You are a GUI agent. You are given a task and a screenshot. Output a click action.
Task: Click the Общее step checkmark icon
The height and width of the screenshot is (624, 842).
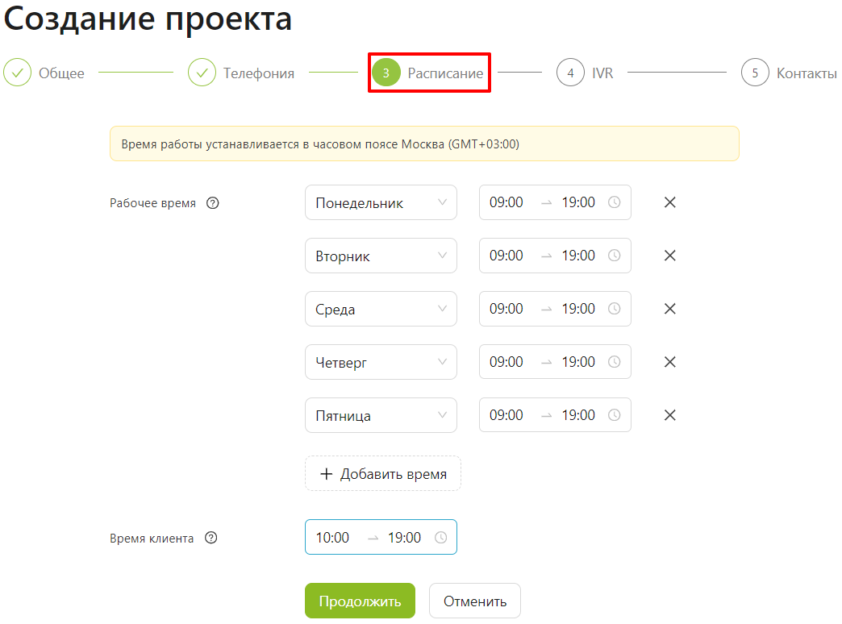pyautogui.click(x=17, y=73)
